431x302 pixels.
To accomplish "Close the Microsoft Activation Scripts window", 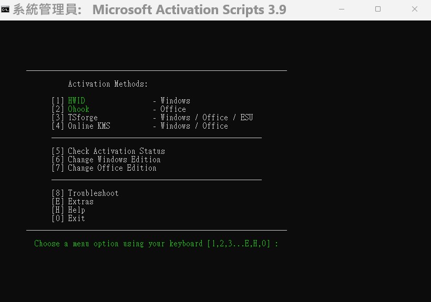I will [x=414, y=9].
